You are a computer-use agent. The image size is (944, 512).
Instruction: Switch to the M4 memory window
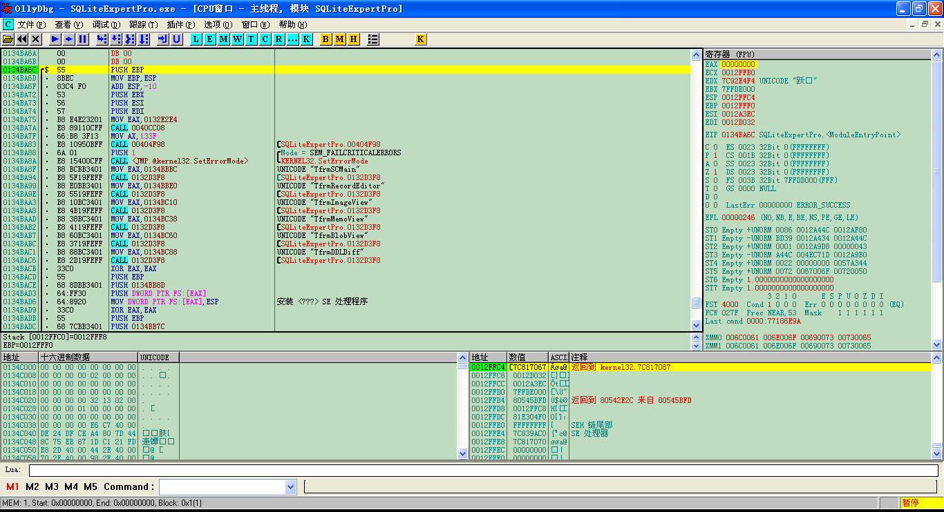point(71,487)
